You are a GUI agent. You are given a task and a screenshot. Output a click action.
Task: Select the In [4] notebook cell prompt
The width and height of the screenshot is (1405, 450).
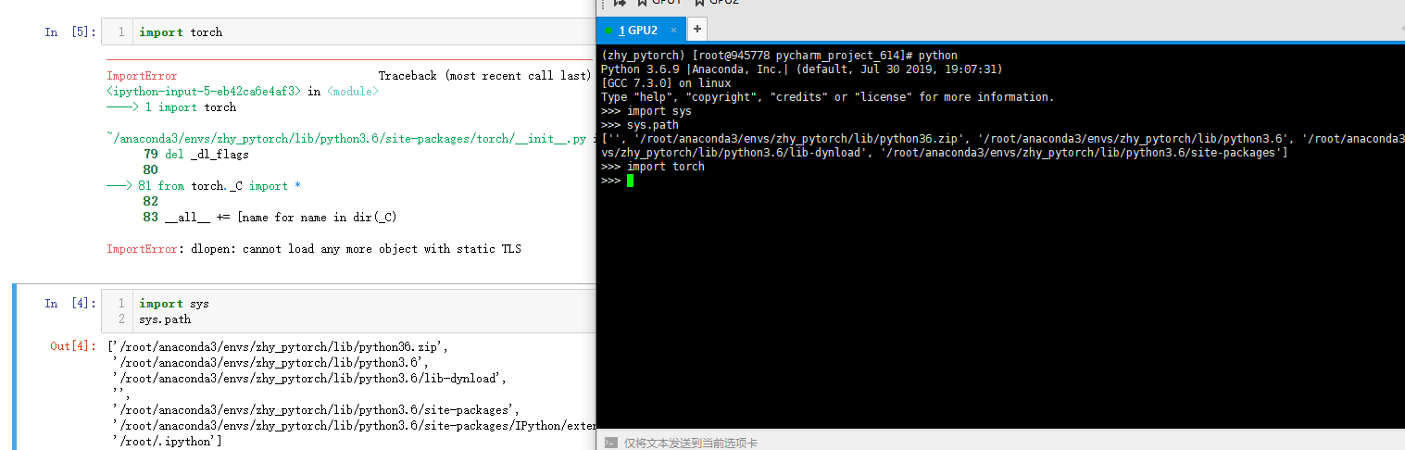click(x=70, y=303)
